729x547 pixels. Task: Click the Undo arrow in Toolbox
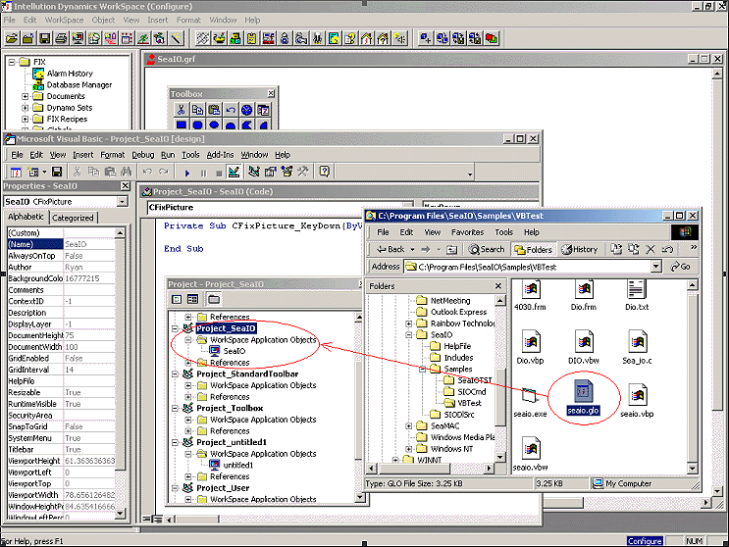pyautogui.click(x=231, y=110)
